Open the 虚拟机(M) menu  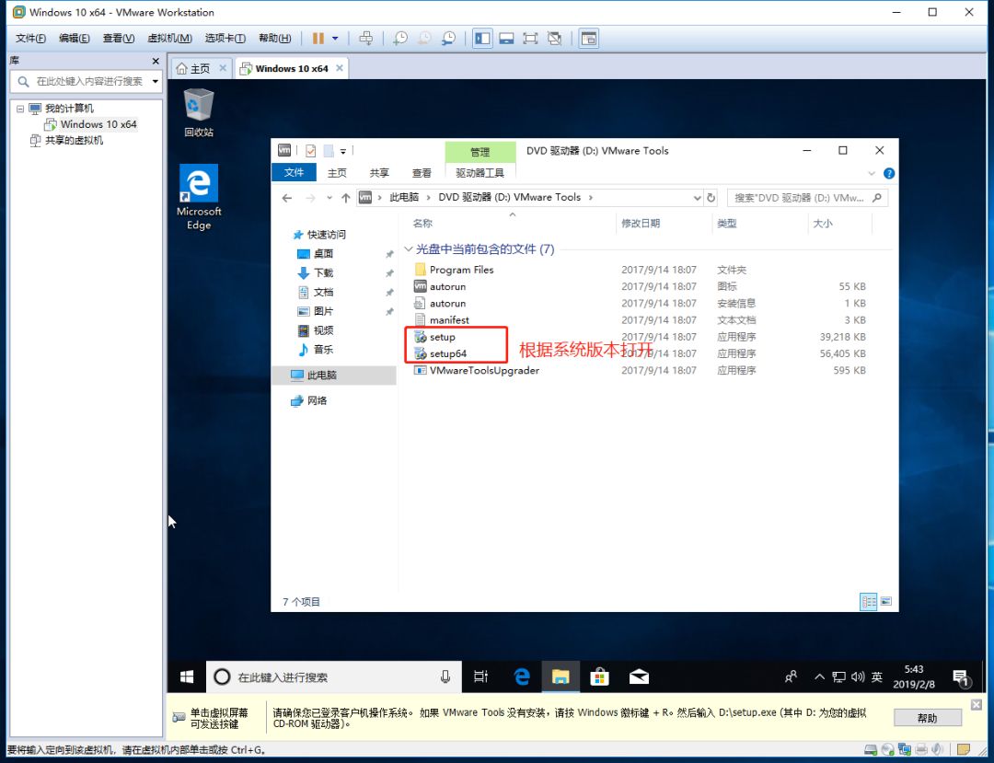169,38
